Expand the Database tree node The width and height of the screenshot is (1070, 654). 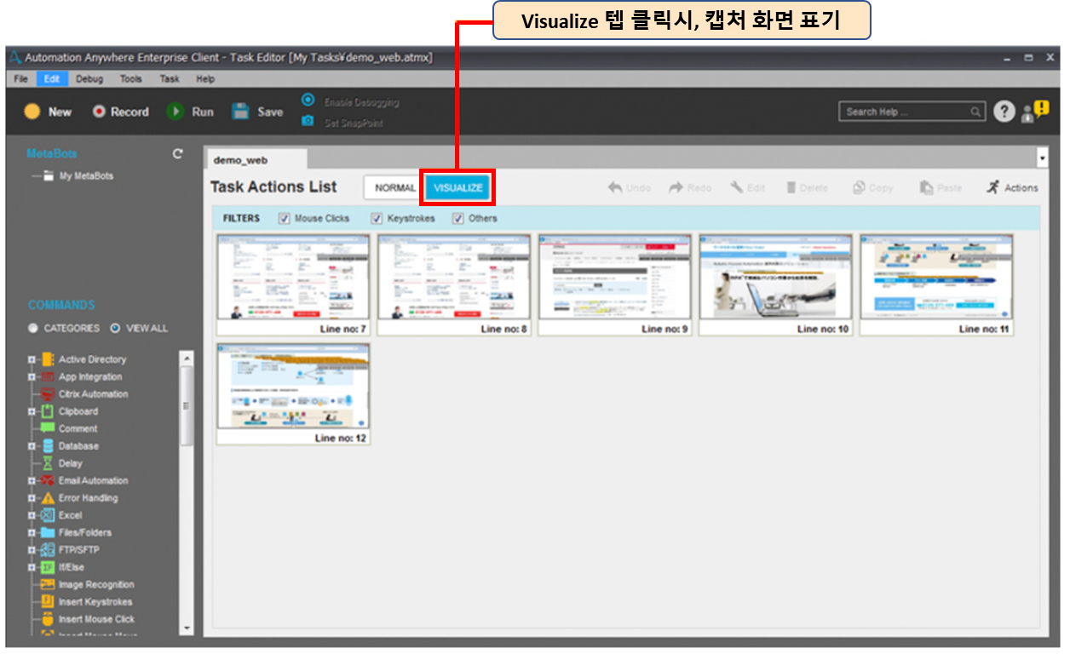31,446
